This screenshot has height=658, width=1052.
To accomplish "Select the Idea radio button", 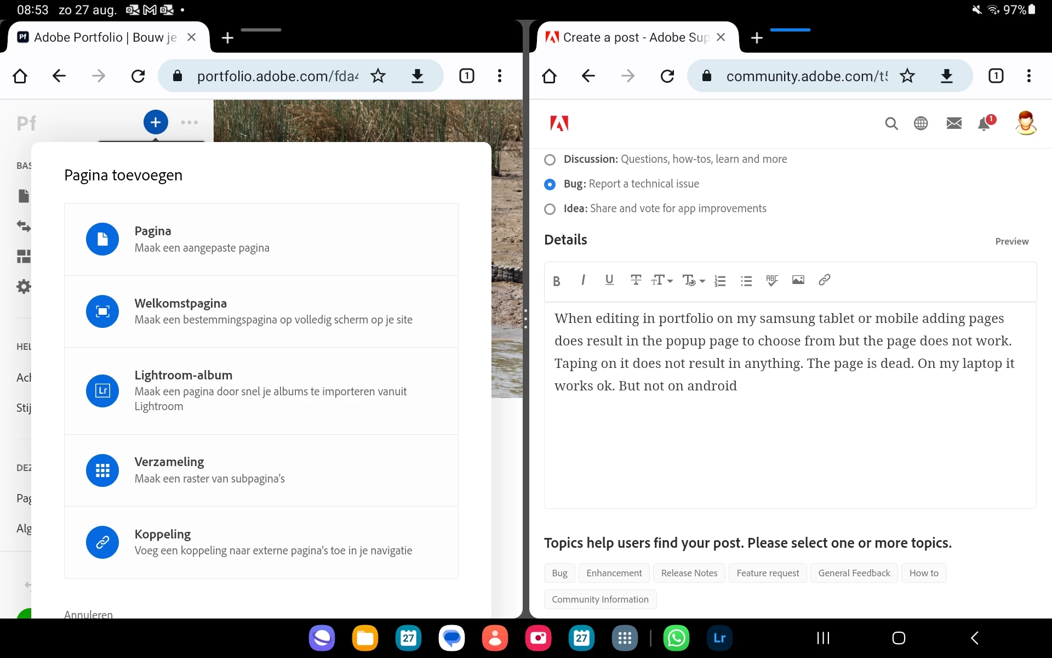I will [550, 209].
